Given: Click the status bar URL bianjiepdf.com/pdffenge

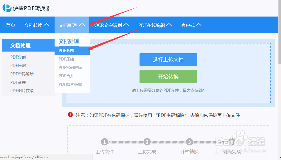Looking at the screenshot, I should [24, 157].
